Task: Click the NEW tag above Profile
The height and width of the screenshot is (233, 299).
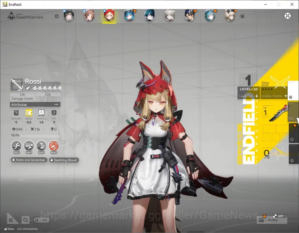Action: tap(280, 216)
